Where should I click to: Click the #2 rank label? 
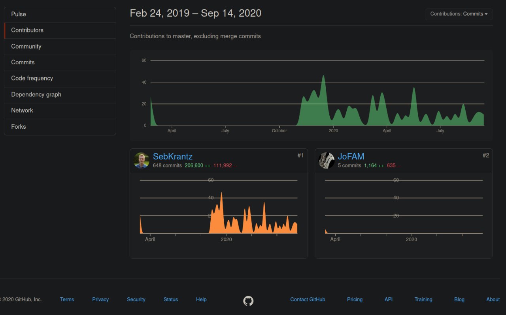click(x=486, y=156)
